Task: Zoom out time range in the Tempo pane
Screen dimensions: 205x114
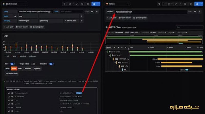Action: [x=185, y=4]
